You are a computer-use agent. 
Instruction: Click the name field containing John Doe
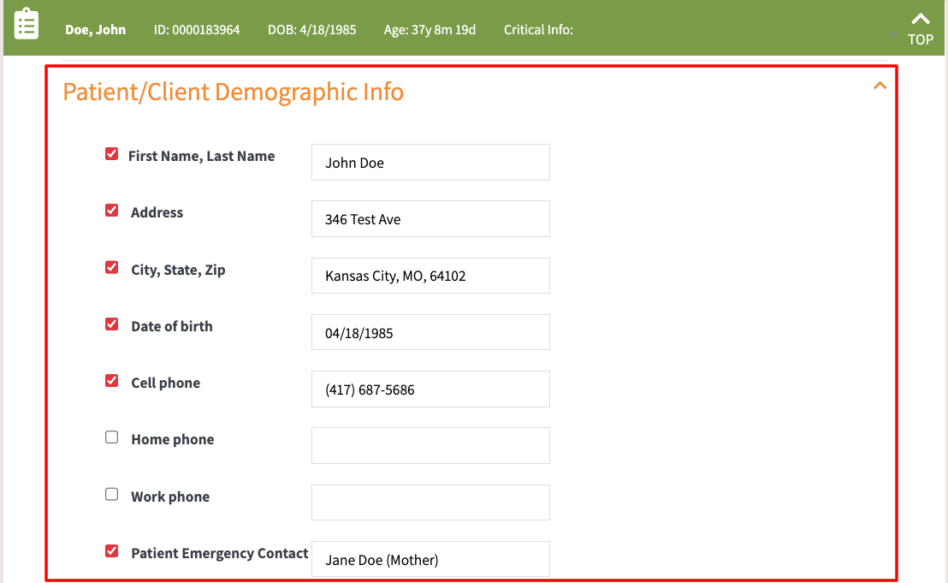coord(430,162)
